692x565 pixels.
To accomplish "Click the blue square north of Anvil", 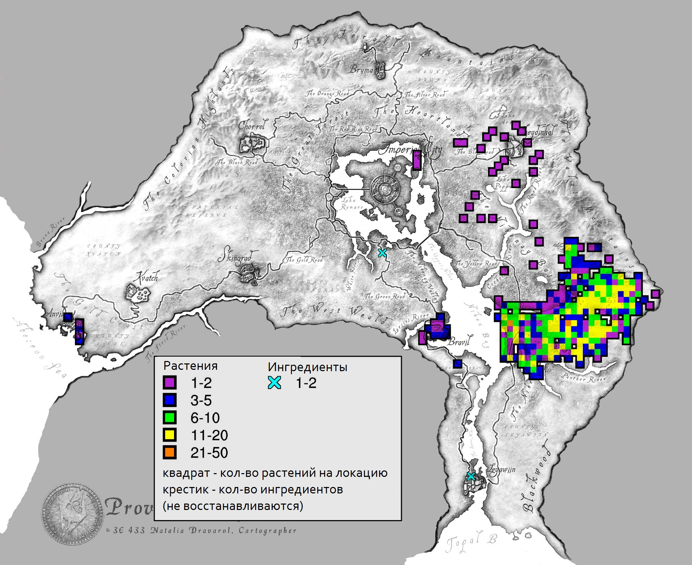I will coord(68,317).
